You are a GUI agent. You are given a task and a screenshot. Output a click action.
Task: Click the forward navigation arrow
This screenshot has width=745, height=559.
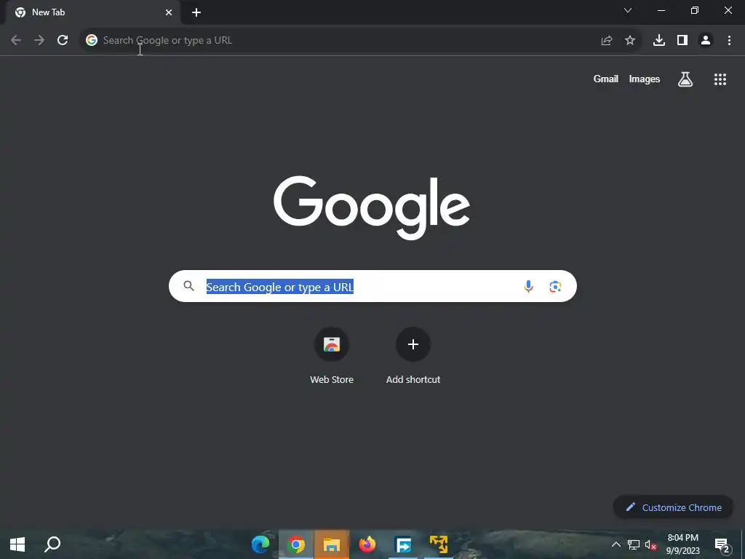[39, 41]
